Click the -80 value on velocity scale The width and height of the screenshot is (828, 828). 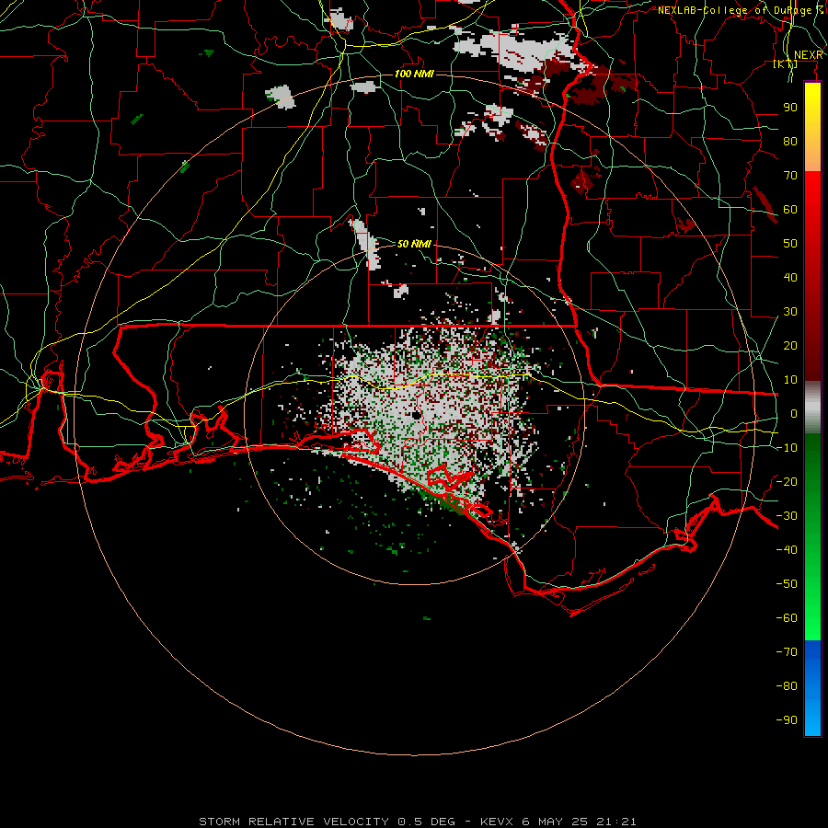pyautogui.click(x=787, y=686)
